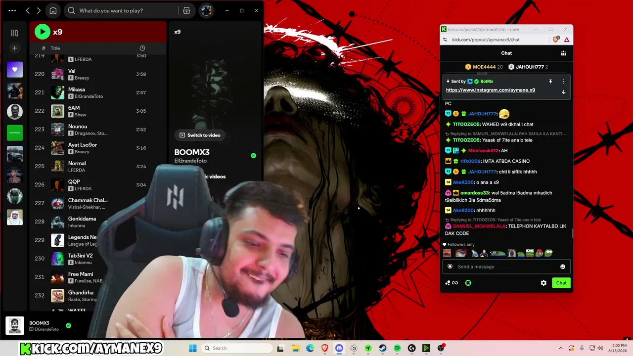The width and height of the screenshot is (633, 356).
Task: Sort tracks by the Title column
Action: [55, 48]
